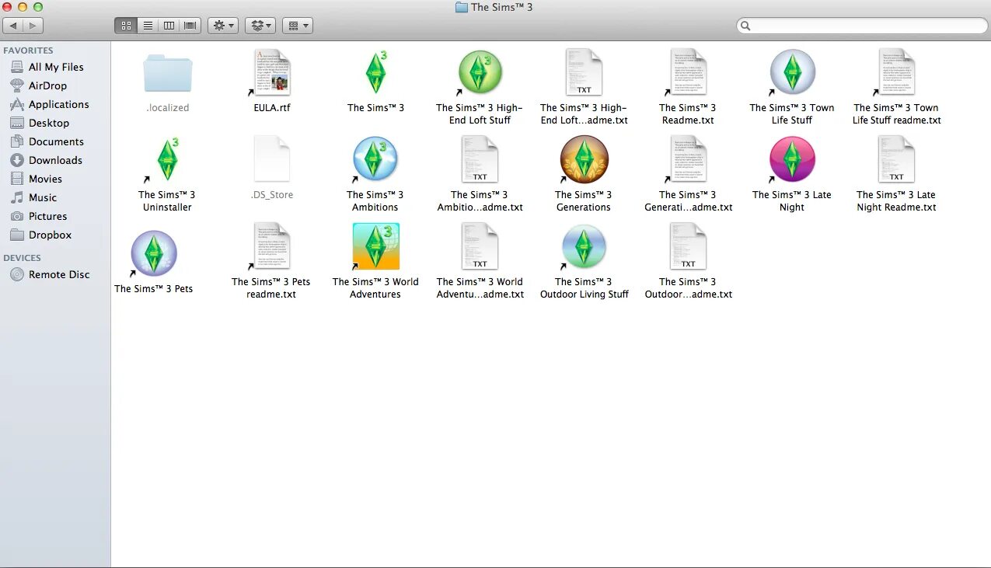The height and width of the screenshot is (568, 991).
Task: Click the Finder search field
Action: [x=860, y=26]
